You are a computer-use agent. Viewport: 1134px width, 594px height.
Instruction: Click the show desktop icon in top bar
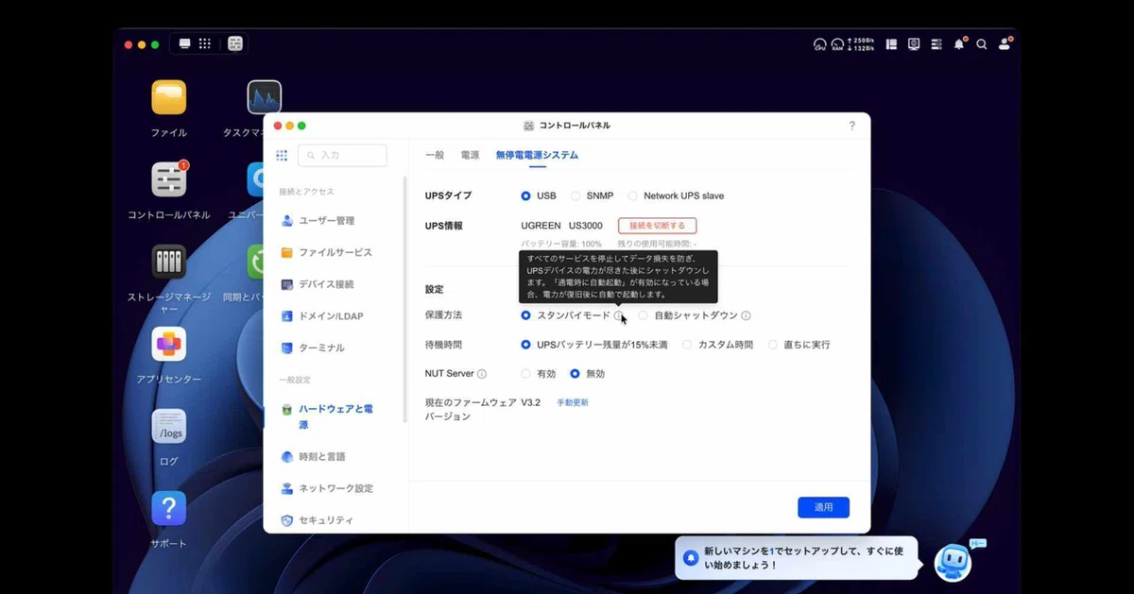184,44
